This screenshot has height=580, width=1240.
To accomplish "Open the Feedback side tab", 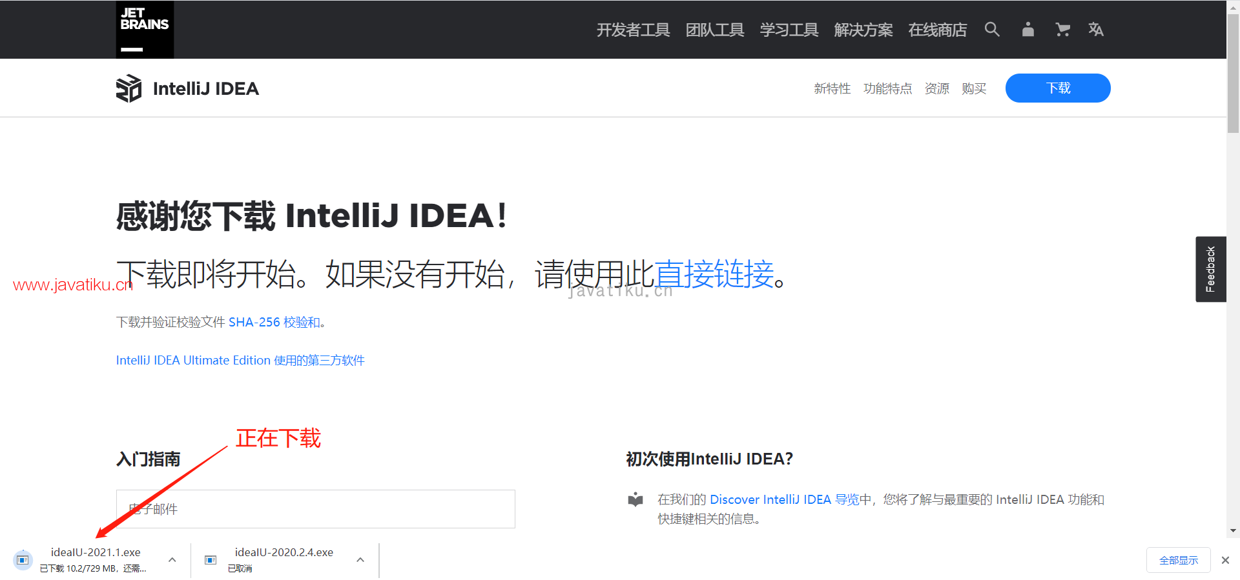I will point(1211,269).
